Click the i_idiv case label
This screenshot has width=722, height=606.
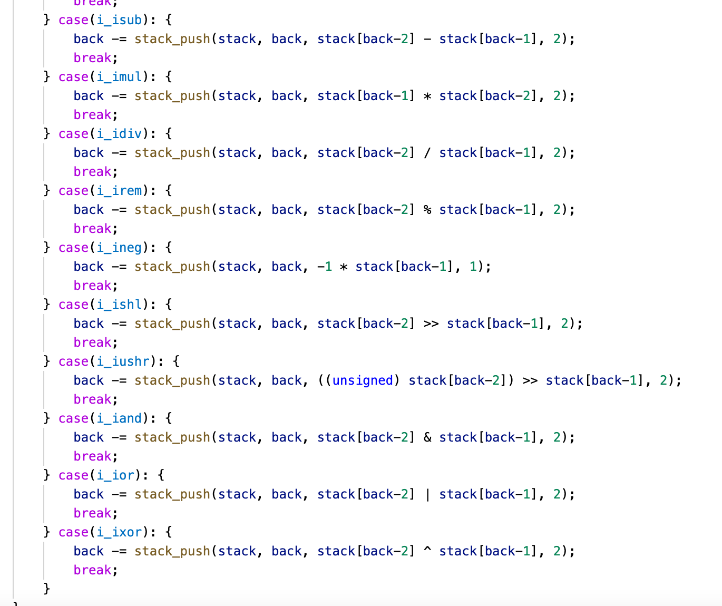tap(119, 134)
